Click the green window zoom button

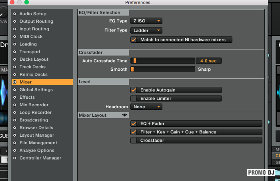point(26,2)
